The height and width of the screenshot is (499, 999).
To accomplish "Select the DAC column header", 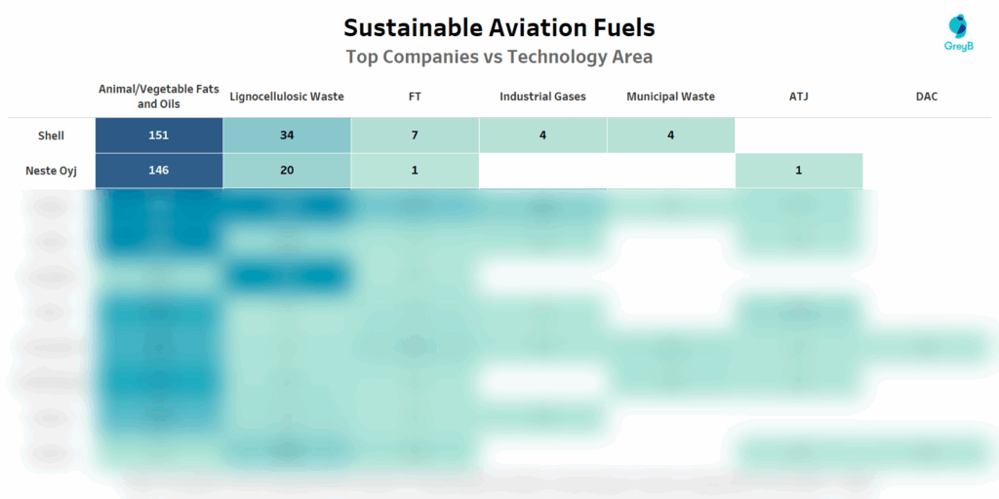I will [x=927, y=96].
